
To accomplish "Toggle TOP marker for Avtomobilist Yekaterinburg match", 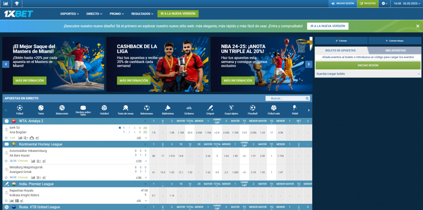I will (x=6, y=153).
